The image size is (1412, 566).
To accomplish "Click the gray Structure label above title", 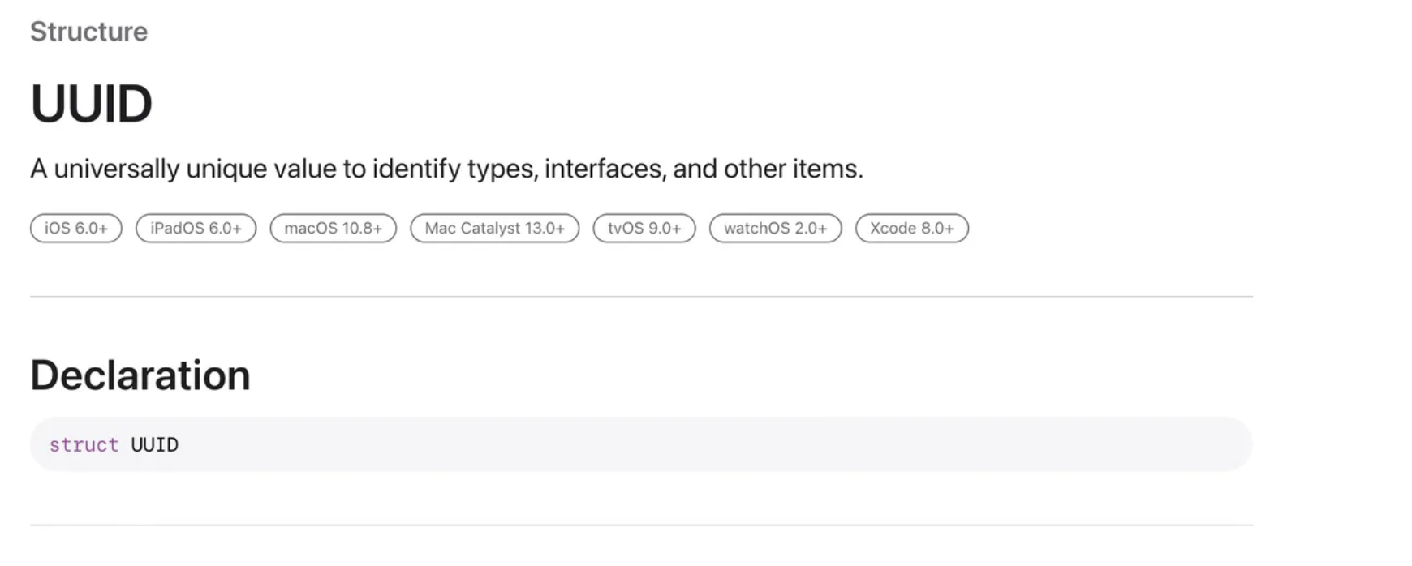I will [88, 32].
